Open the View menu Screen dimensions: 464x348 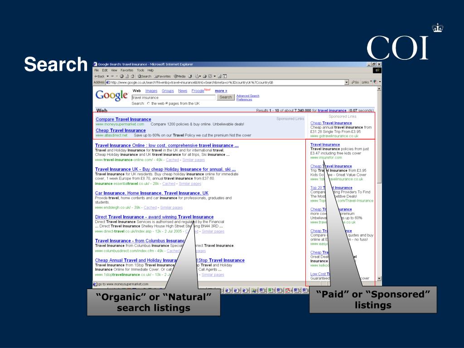(114, 70)
